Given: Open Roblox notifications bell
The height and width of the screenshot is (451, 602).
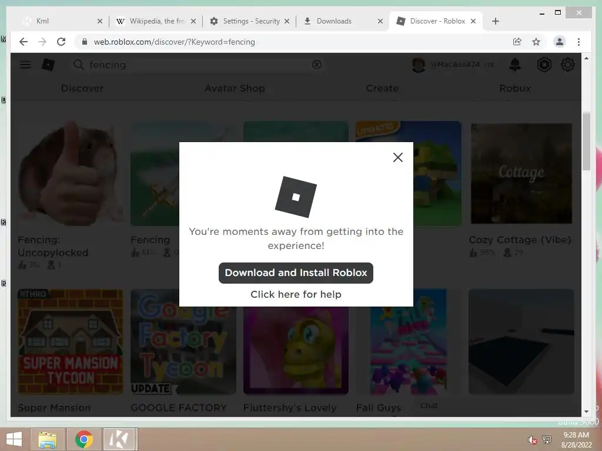Looking at the screenshot, I should click(x=515, y=65).
